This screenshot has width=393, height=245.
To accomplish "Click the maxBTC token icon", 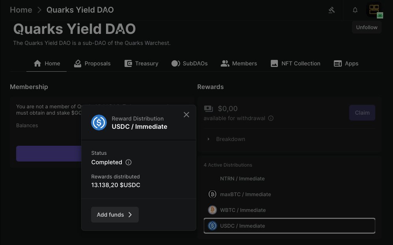I will [212, 194].
